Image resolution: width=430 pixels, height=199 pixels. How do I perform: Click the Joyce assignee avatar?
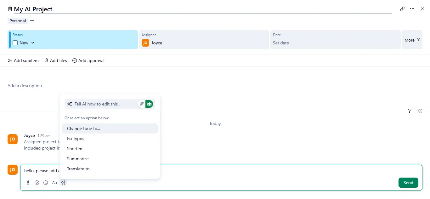pos(145,43)
